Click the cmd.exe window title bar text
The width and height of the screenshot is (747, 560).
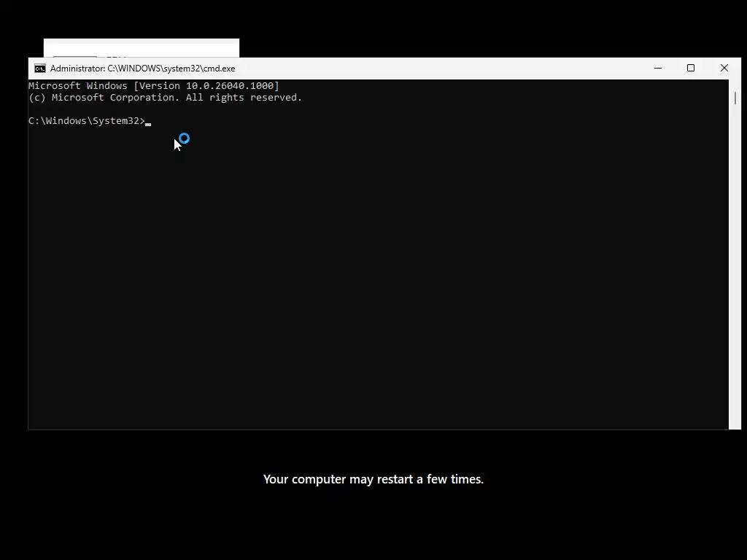pos(142,69)
